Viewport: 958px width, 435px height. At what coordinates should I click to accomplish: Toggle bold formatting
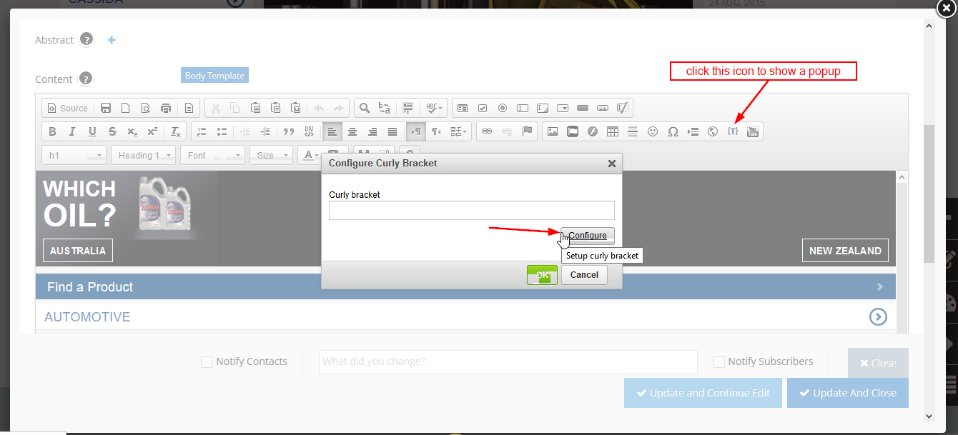(52, 131)
